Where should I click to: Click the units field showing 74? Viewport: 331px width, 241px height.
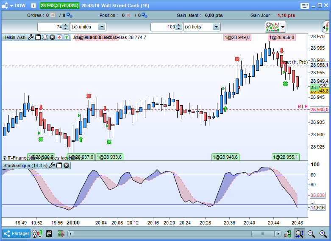click(x=50, y=27)
